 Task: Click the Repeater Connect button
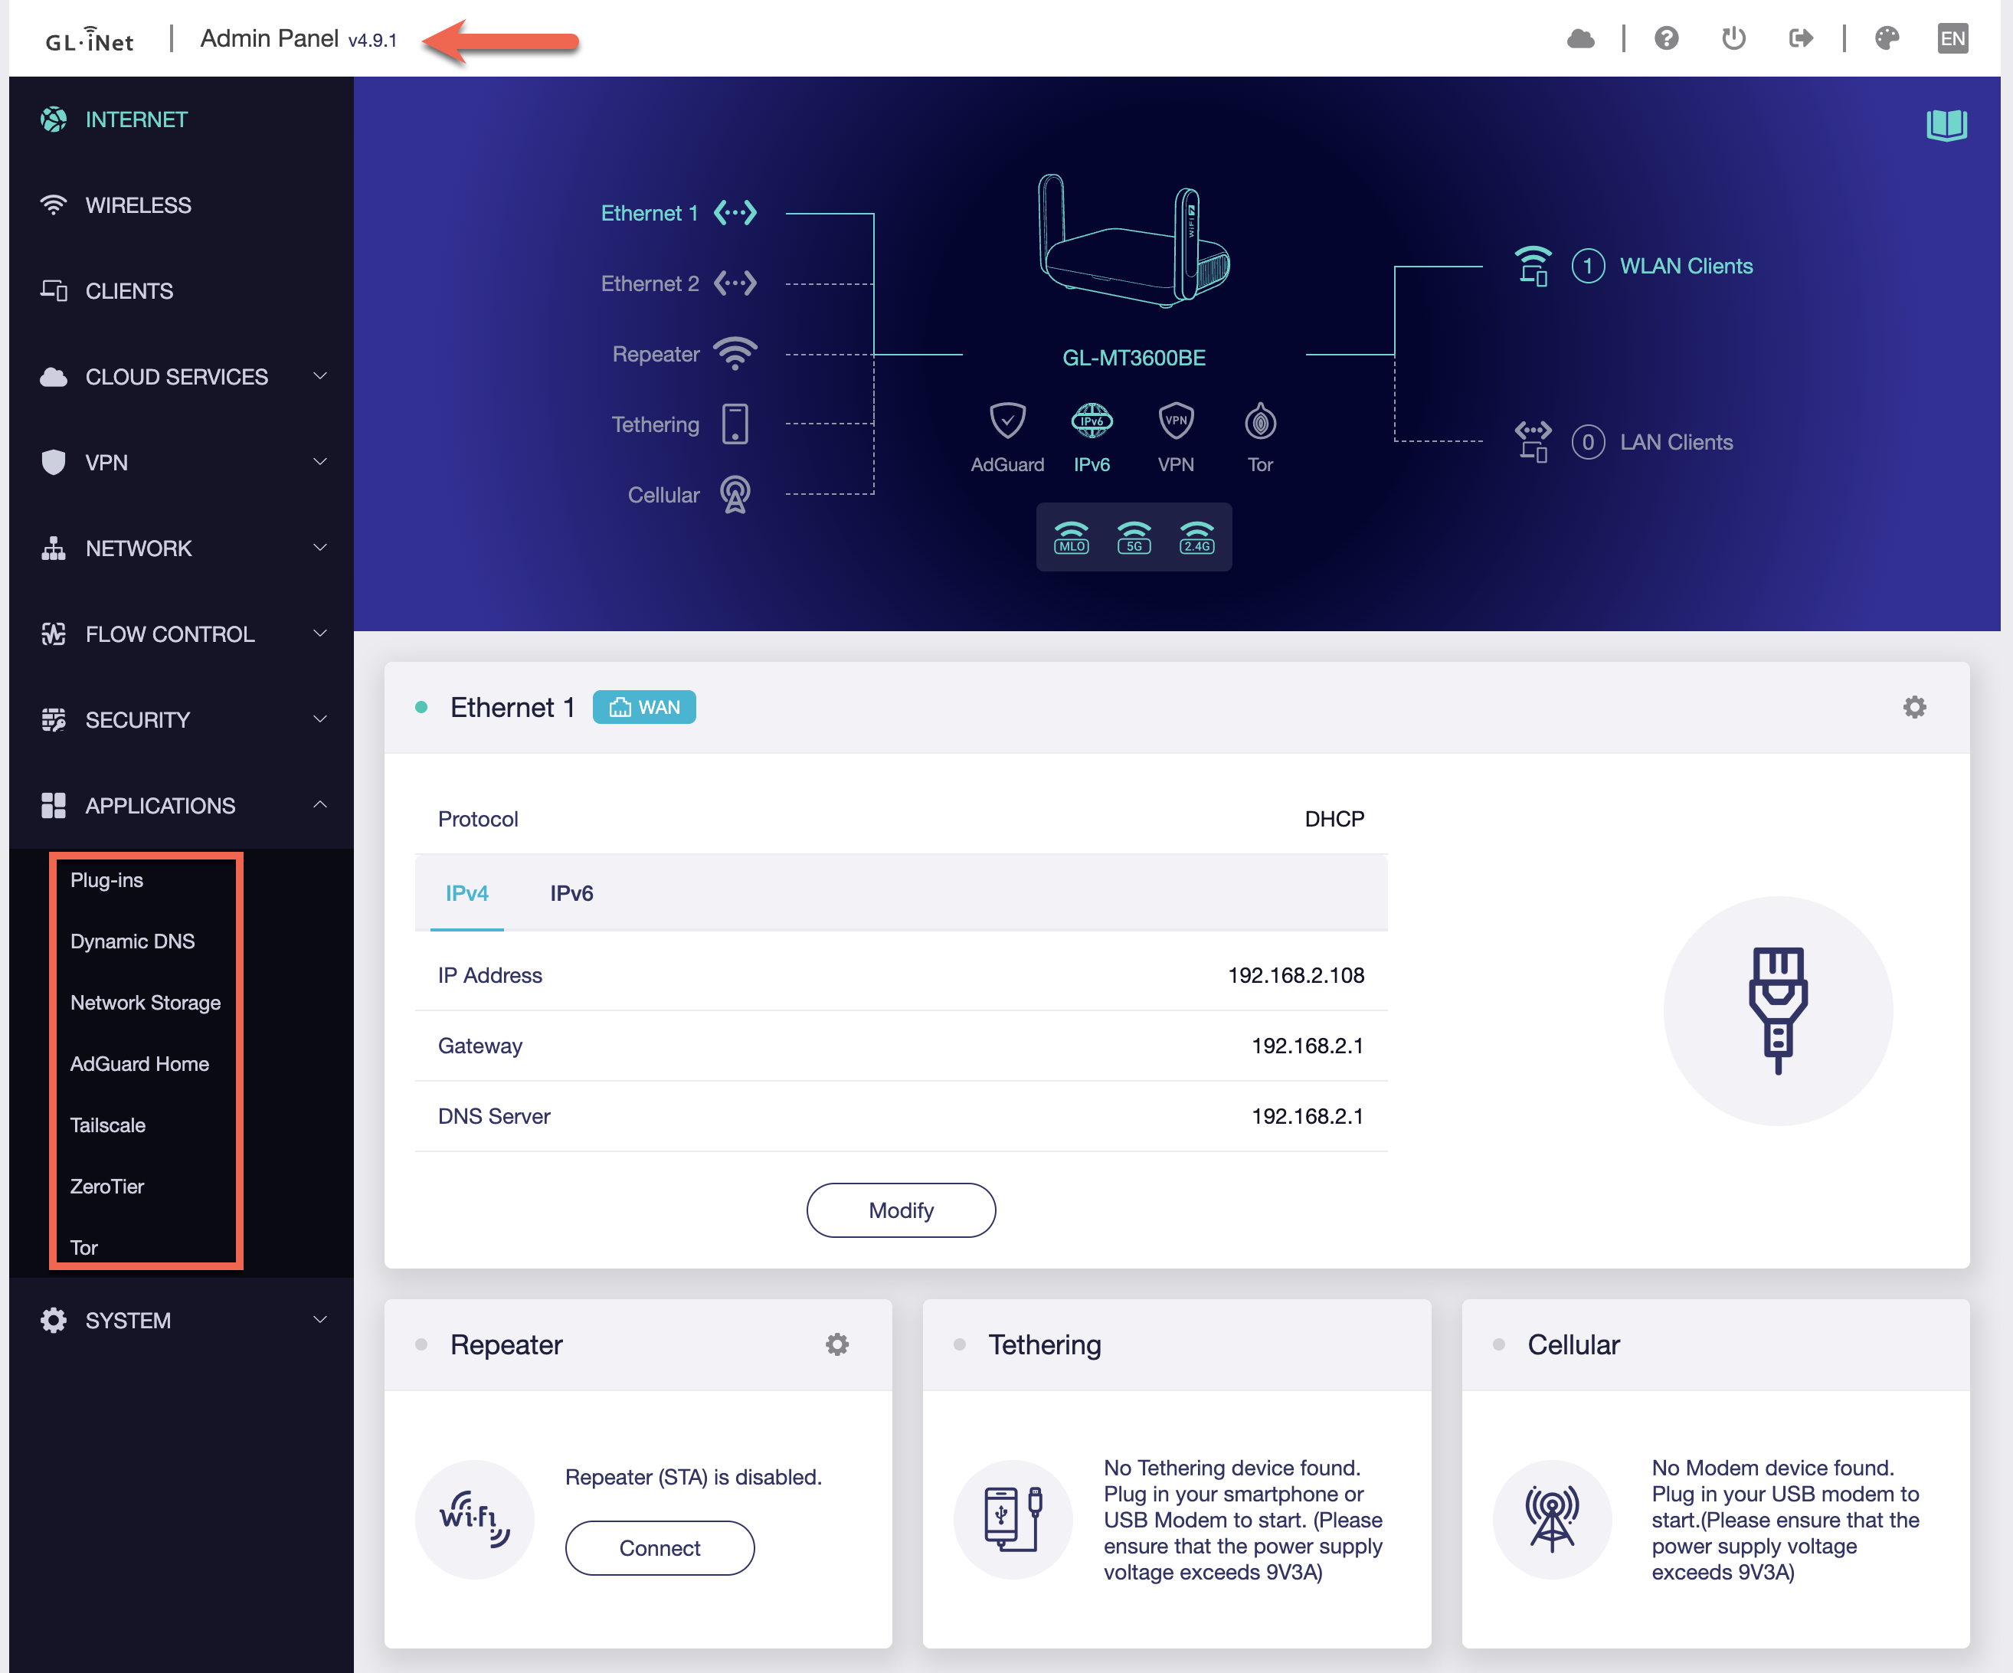coord(660,1548)
